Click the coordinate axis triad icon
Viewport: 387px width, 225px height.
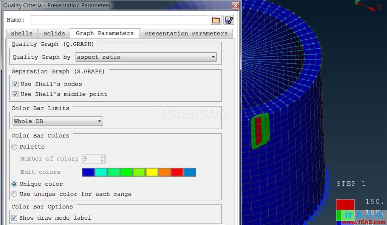368,5
